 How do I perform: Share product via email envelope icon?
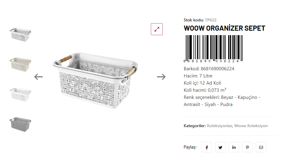point(261,147)
